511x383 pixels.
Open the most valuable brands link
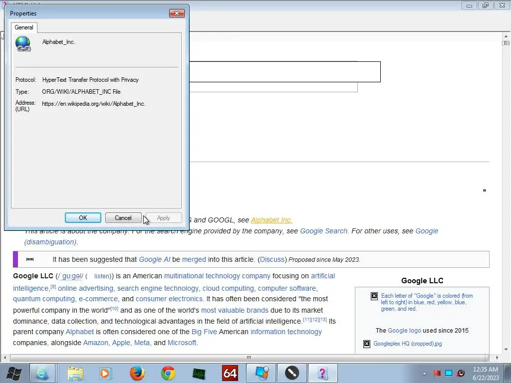pos(235,310)
